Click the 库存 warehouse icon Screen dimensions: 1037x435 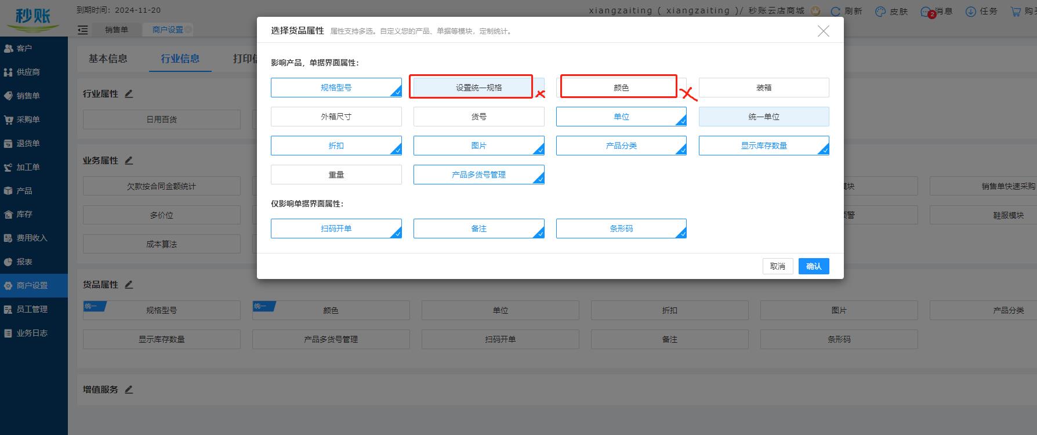click(x=8, y=215)
